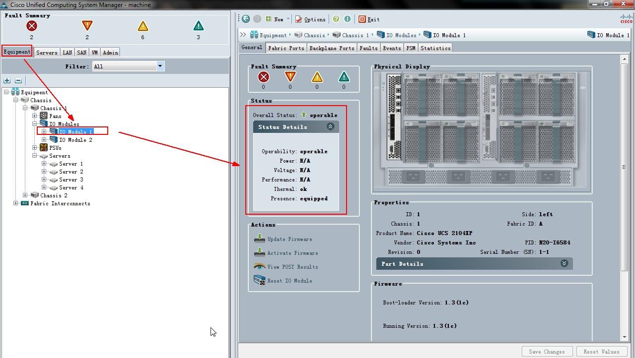Expand the Part Details section
This screenshot has width=635, height=358.
coord(564,263)
